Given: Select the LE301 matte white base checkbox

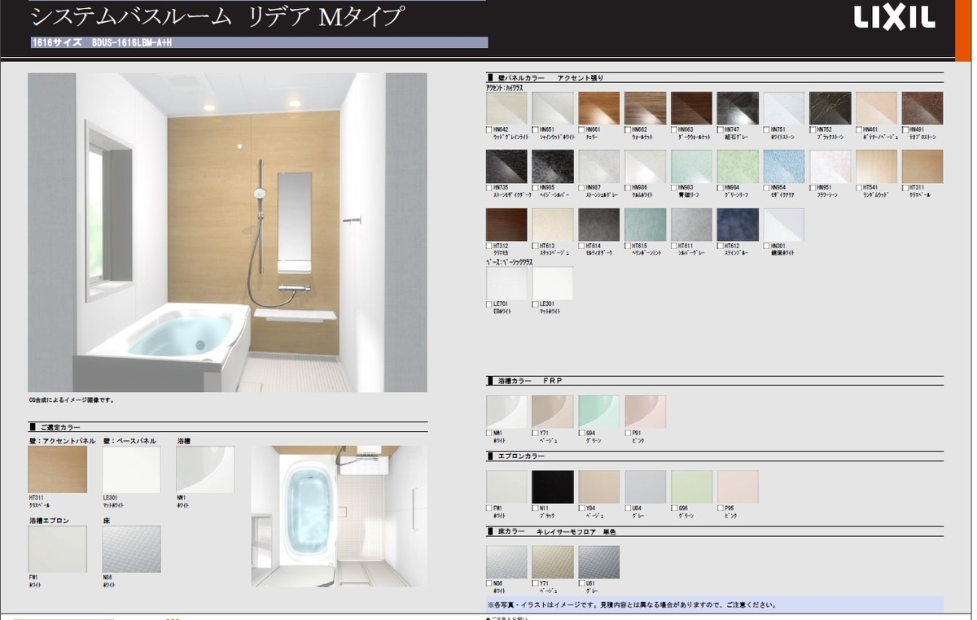Looking at the screenshot, I should click(536, 304).
